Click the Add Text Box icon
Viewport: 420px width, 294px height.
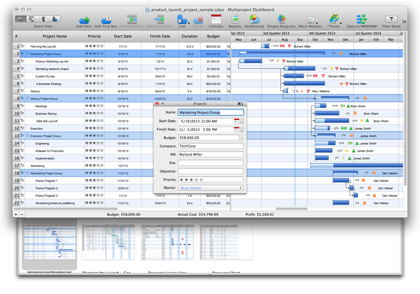pos(106,20)
